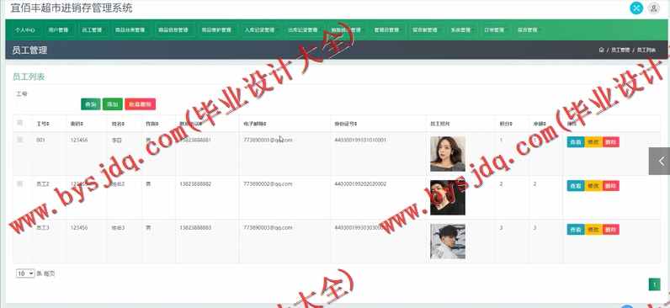
Task: Open the 用户管理 menu
Action: [60, 30]
